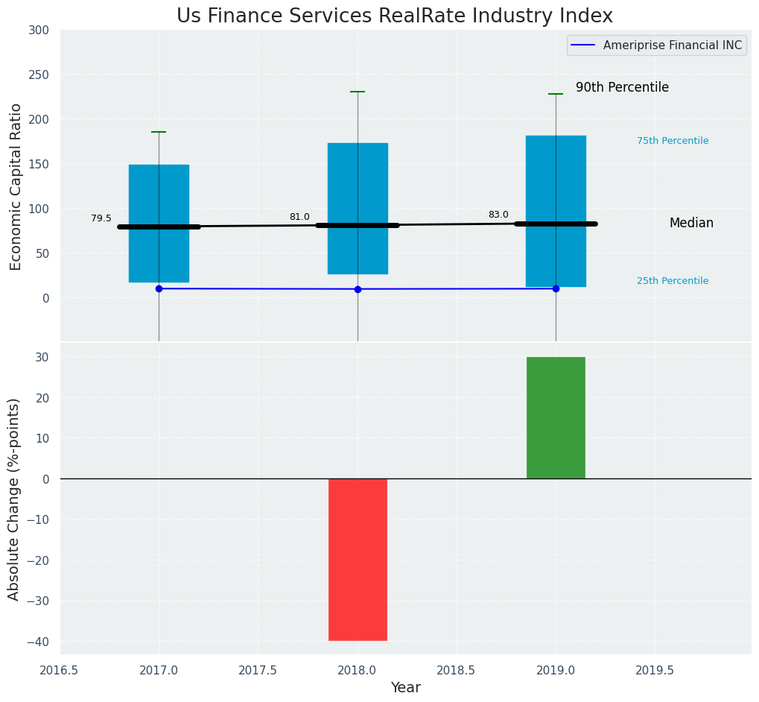Image resolution: width=759 pixels, height=702 pixels.
Task: Click the 2018 blue interquartile box
Action: pos(358,179)
